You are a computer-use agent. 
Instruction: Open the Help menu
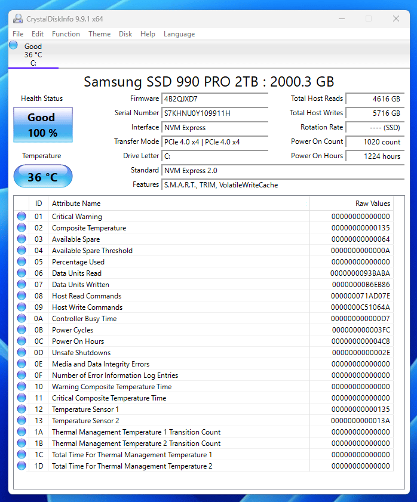148,34
